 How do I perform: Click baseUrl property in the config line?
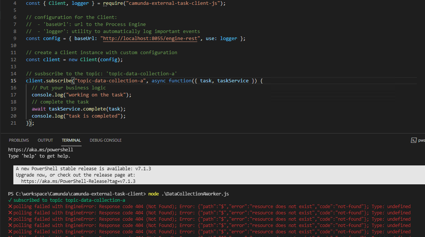tap(84, 39)
